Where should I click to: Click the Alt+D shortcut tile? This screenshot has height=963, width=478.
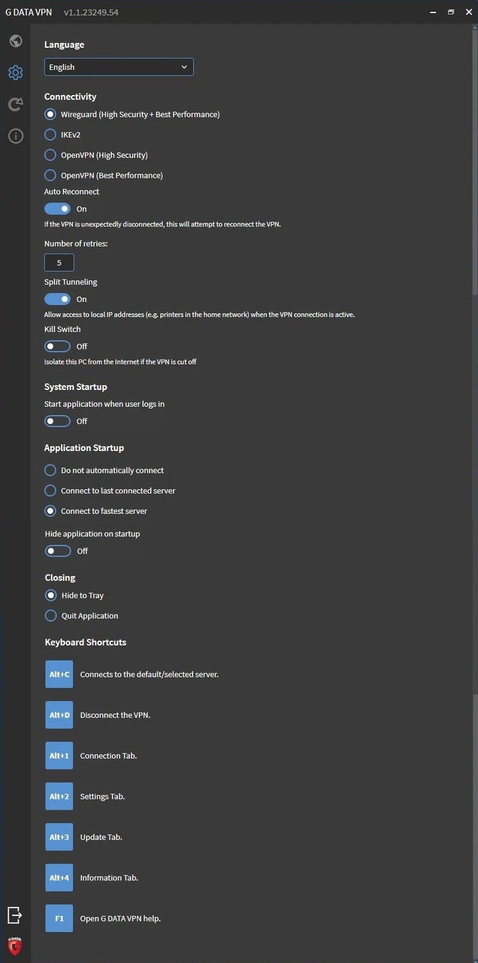[x=59, y=715]
